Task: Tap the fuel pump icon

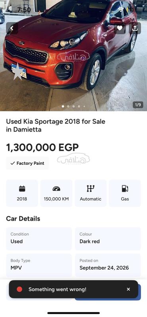Action: coord(125,189)
